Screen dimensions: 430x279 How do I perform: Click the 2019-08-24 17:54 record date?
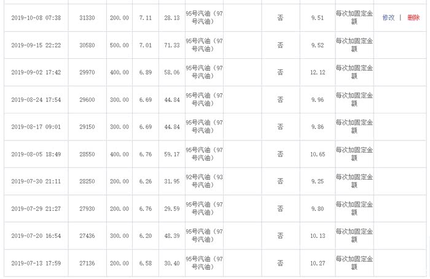(x=36, y=100)
